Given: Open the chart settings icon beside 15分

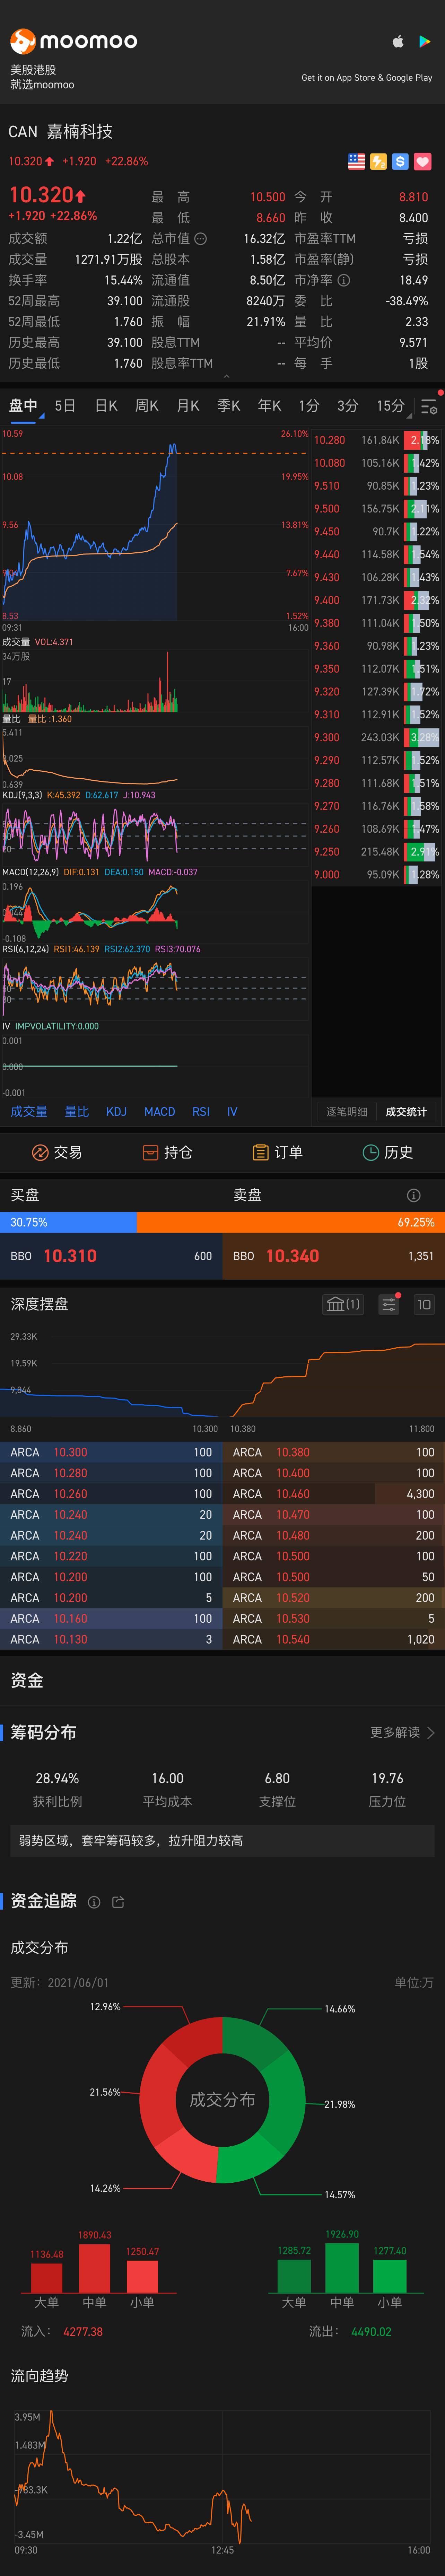Looking at the screenshot, I should point(429,407).
